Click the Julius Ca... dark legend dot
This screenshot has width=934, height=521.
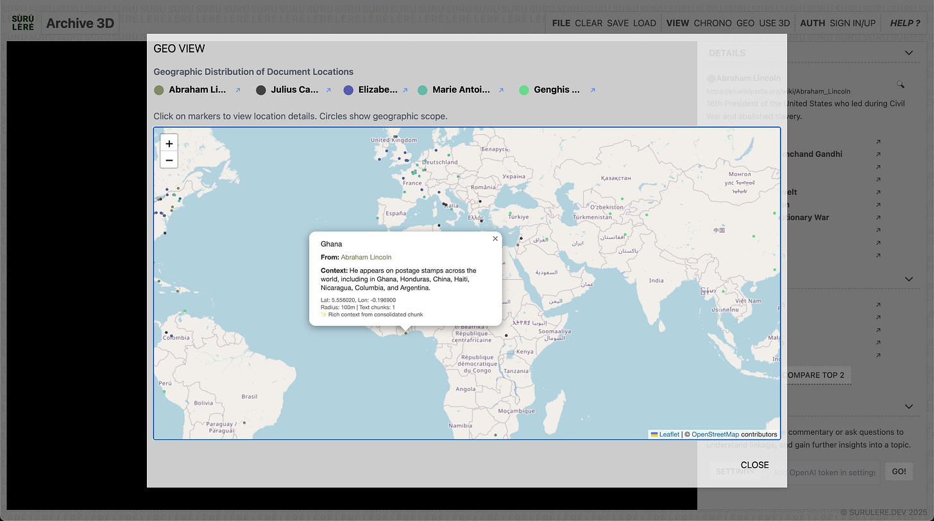click(x=261, y=90)
